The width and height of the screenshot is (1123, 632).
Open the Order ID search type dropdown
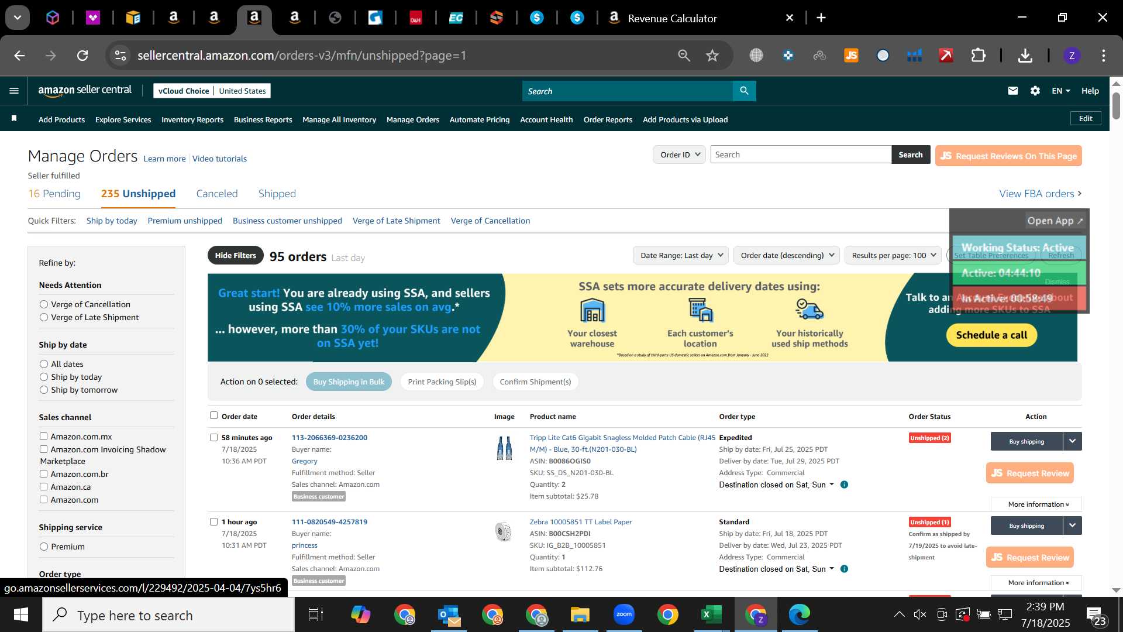tap(679, 154)
